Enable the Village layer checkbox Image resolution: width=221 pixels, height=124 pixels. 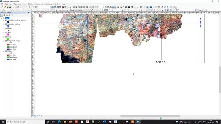(6, 37)
